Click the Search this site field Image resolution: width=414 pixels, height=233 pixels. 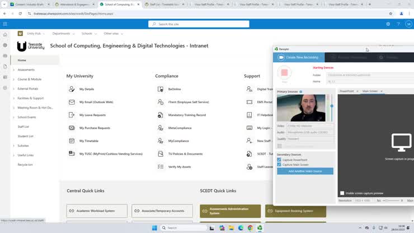click(199, 24)
